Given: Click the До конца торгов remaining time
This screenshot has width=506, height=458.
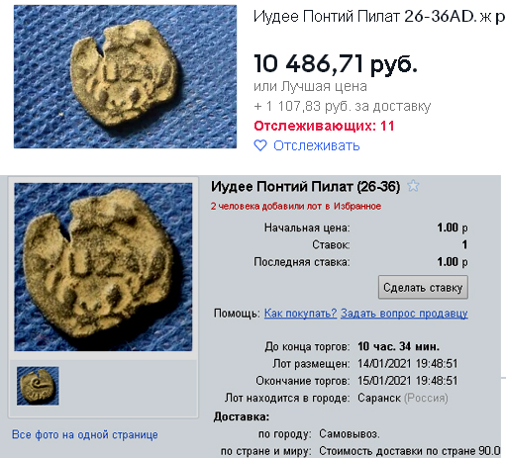Looking at the screenshot, I should point(398,346).
